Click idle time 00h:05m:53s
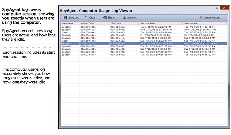The width and height of the screenshot is (231, 135). [118, 27]
